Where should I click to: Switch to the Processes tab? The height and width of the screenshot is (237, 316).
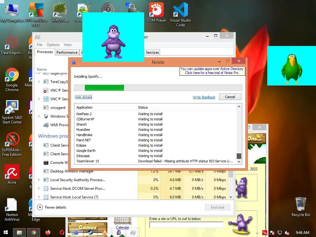(45, 52)
